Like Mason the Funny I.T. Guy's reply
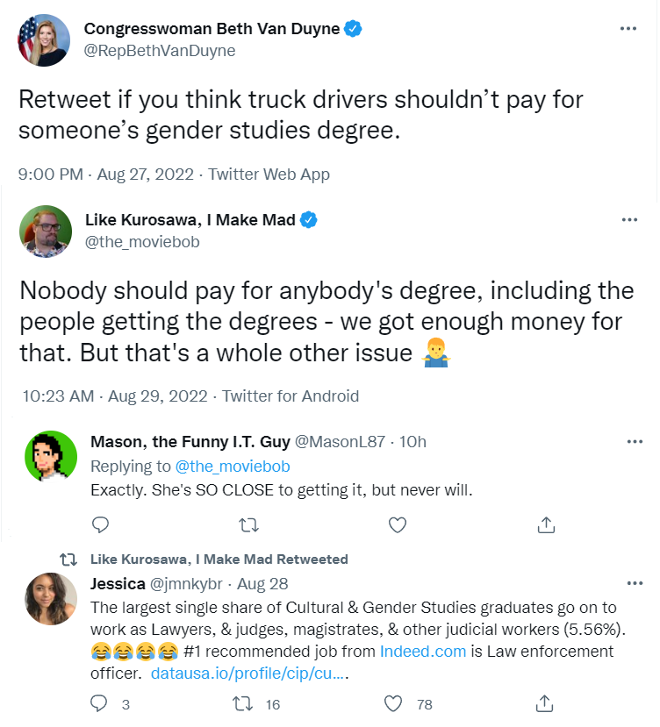The image size is (660, 727). (398, 524)
